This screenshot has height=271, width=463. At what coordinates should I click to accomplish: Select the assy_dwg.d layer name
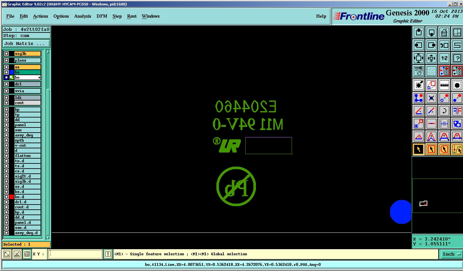[28, 233]
